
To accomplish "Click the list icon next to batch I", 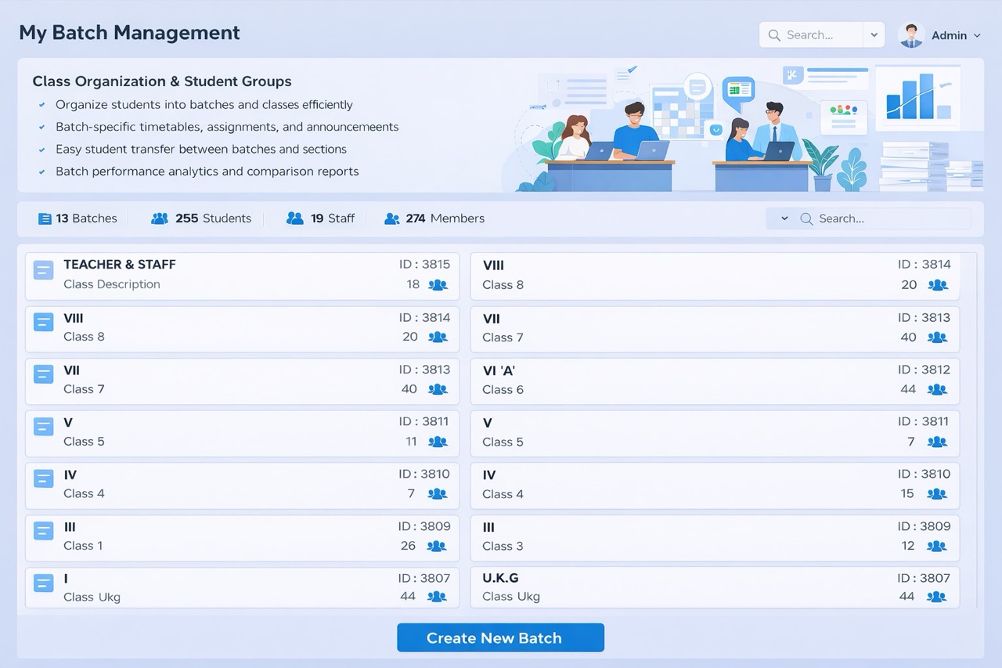I will pyautogui.click(x=43, y=583).
